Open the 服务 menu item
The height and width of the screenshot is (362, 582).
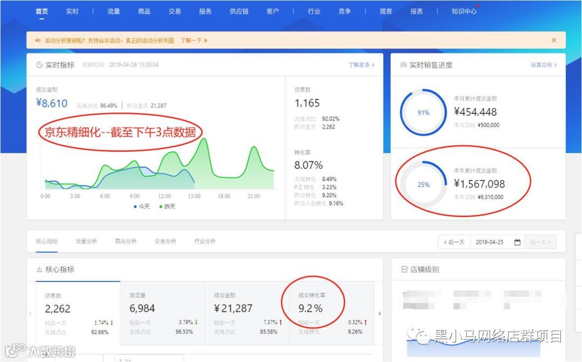point(205,11)
